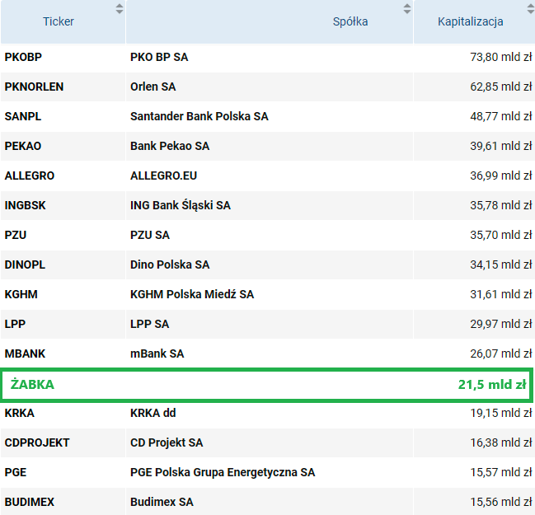
Task: Click the 29,97 mld zł value
Action: tap(501, 324)
